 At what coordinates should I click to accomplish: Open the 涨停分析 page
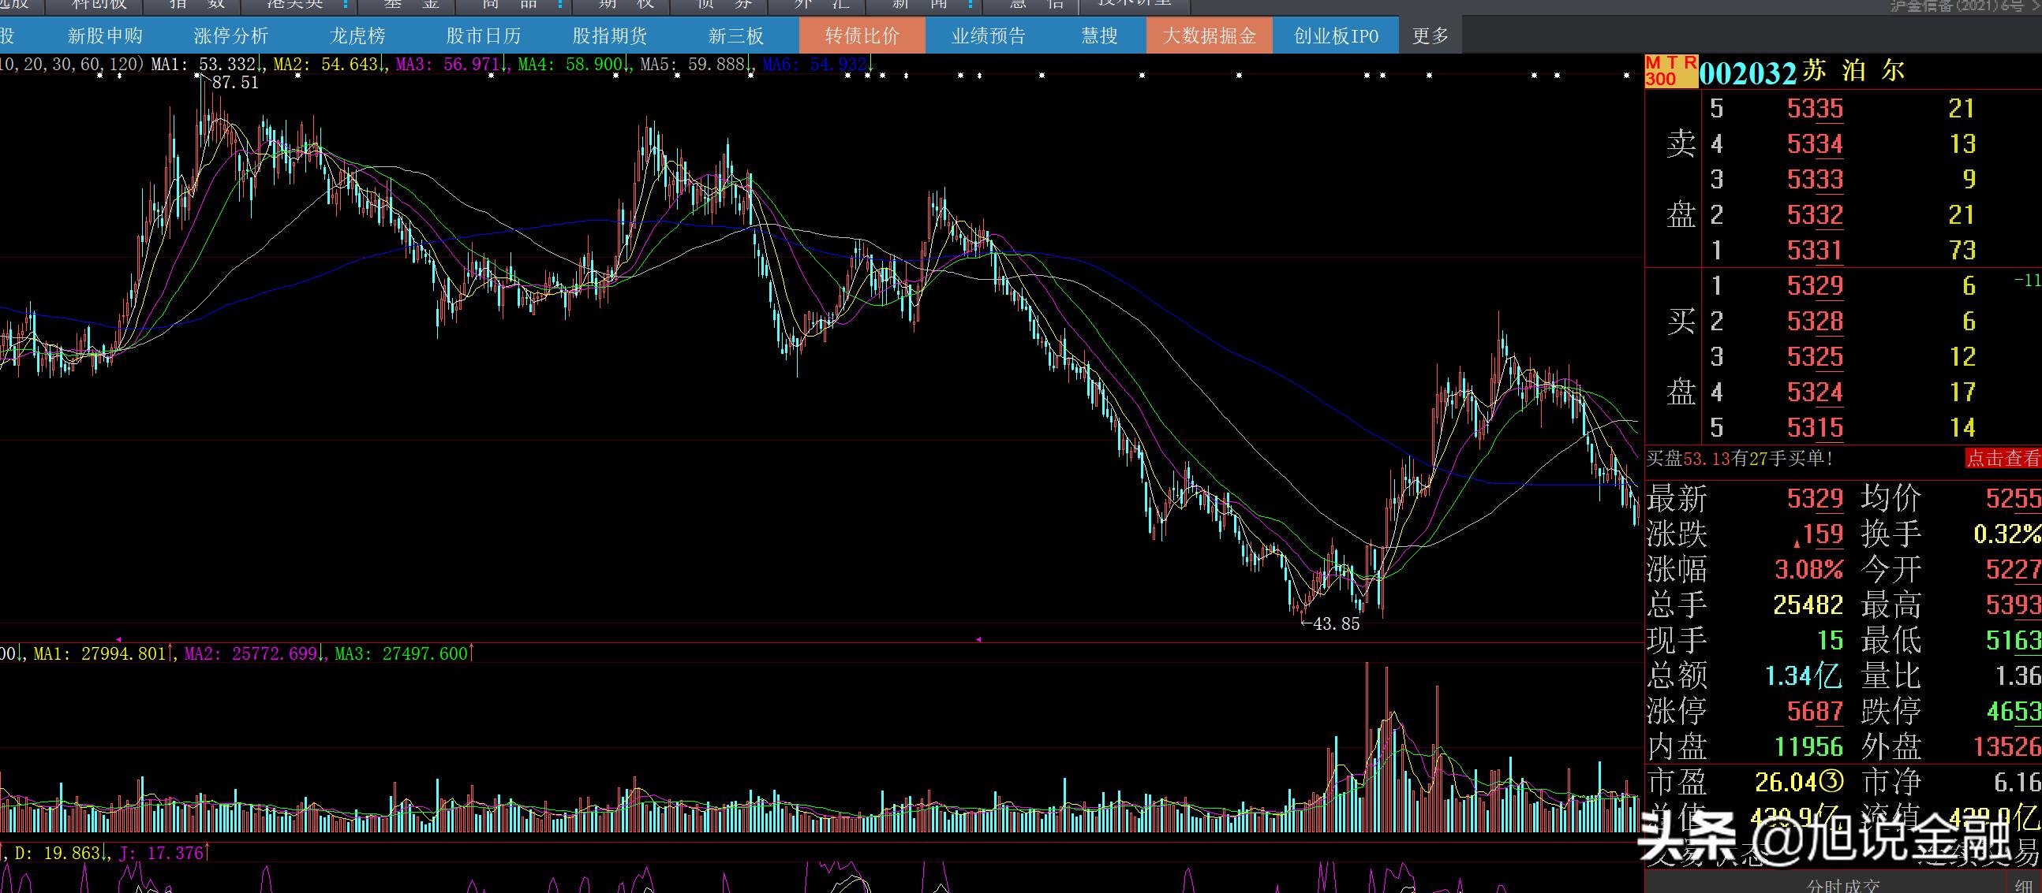(x=230, y=35)
